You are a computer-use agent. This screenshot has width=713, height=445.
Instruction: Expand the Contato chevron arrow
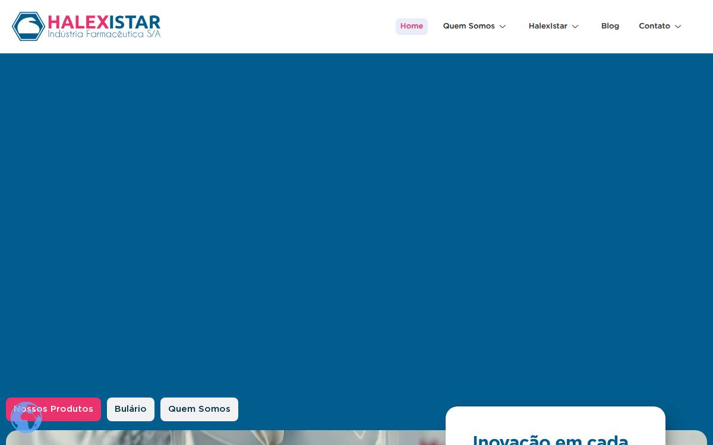[x=678, y=27]
